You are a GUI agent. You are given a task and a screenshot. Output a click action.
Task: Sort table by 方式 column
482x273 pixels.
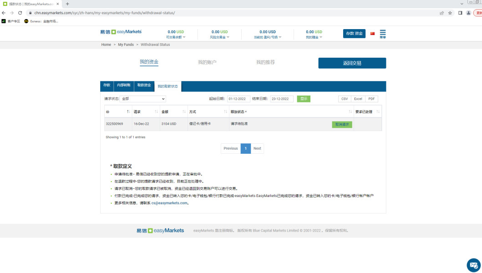208,111
